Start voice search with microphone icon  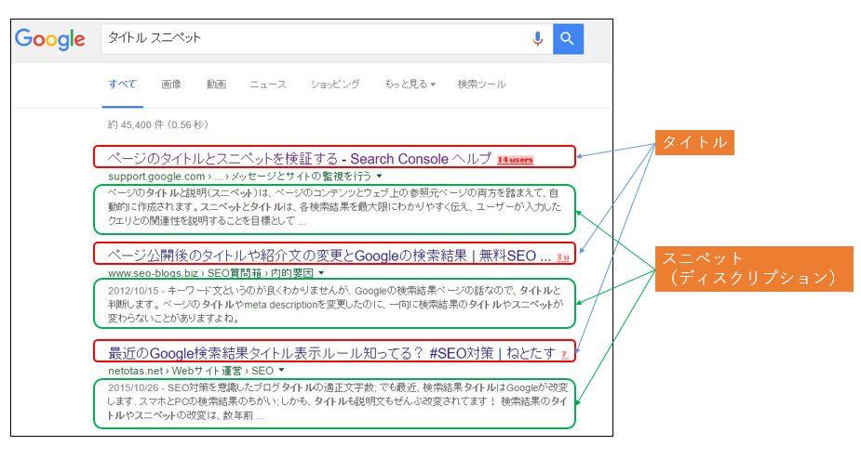tap(538, 38)
